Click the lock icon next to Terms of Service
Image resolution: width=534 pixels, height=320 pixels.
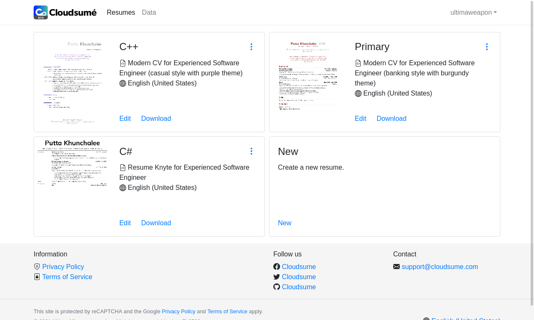[37, 277]
